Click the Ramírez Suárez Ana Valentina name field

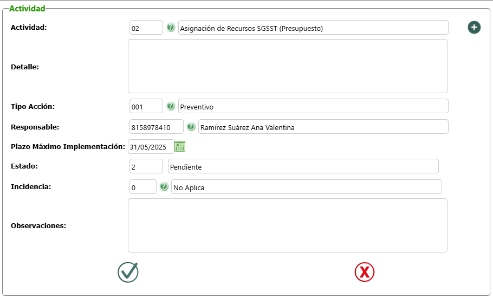323,127
